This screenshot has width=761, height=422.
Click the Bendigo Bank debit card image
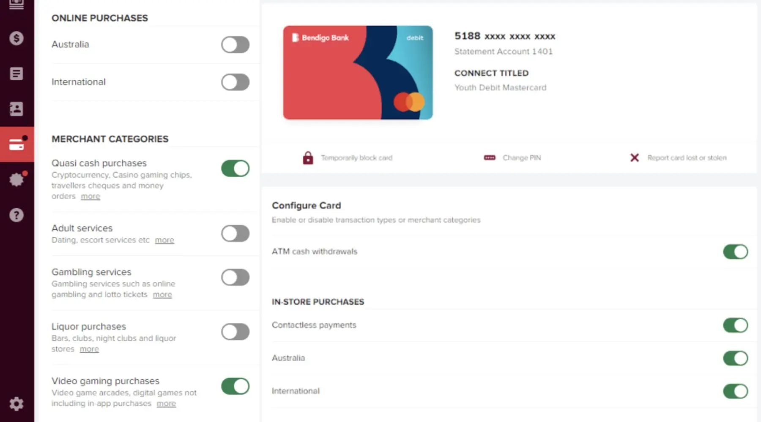[358, 73]
